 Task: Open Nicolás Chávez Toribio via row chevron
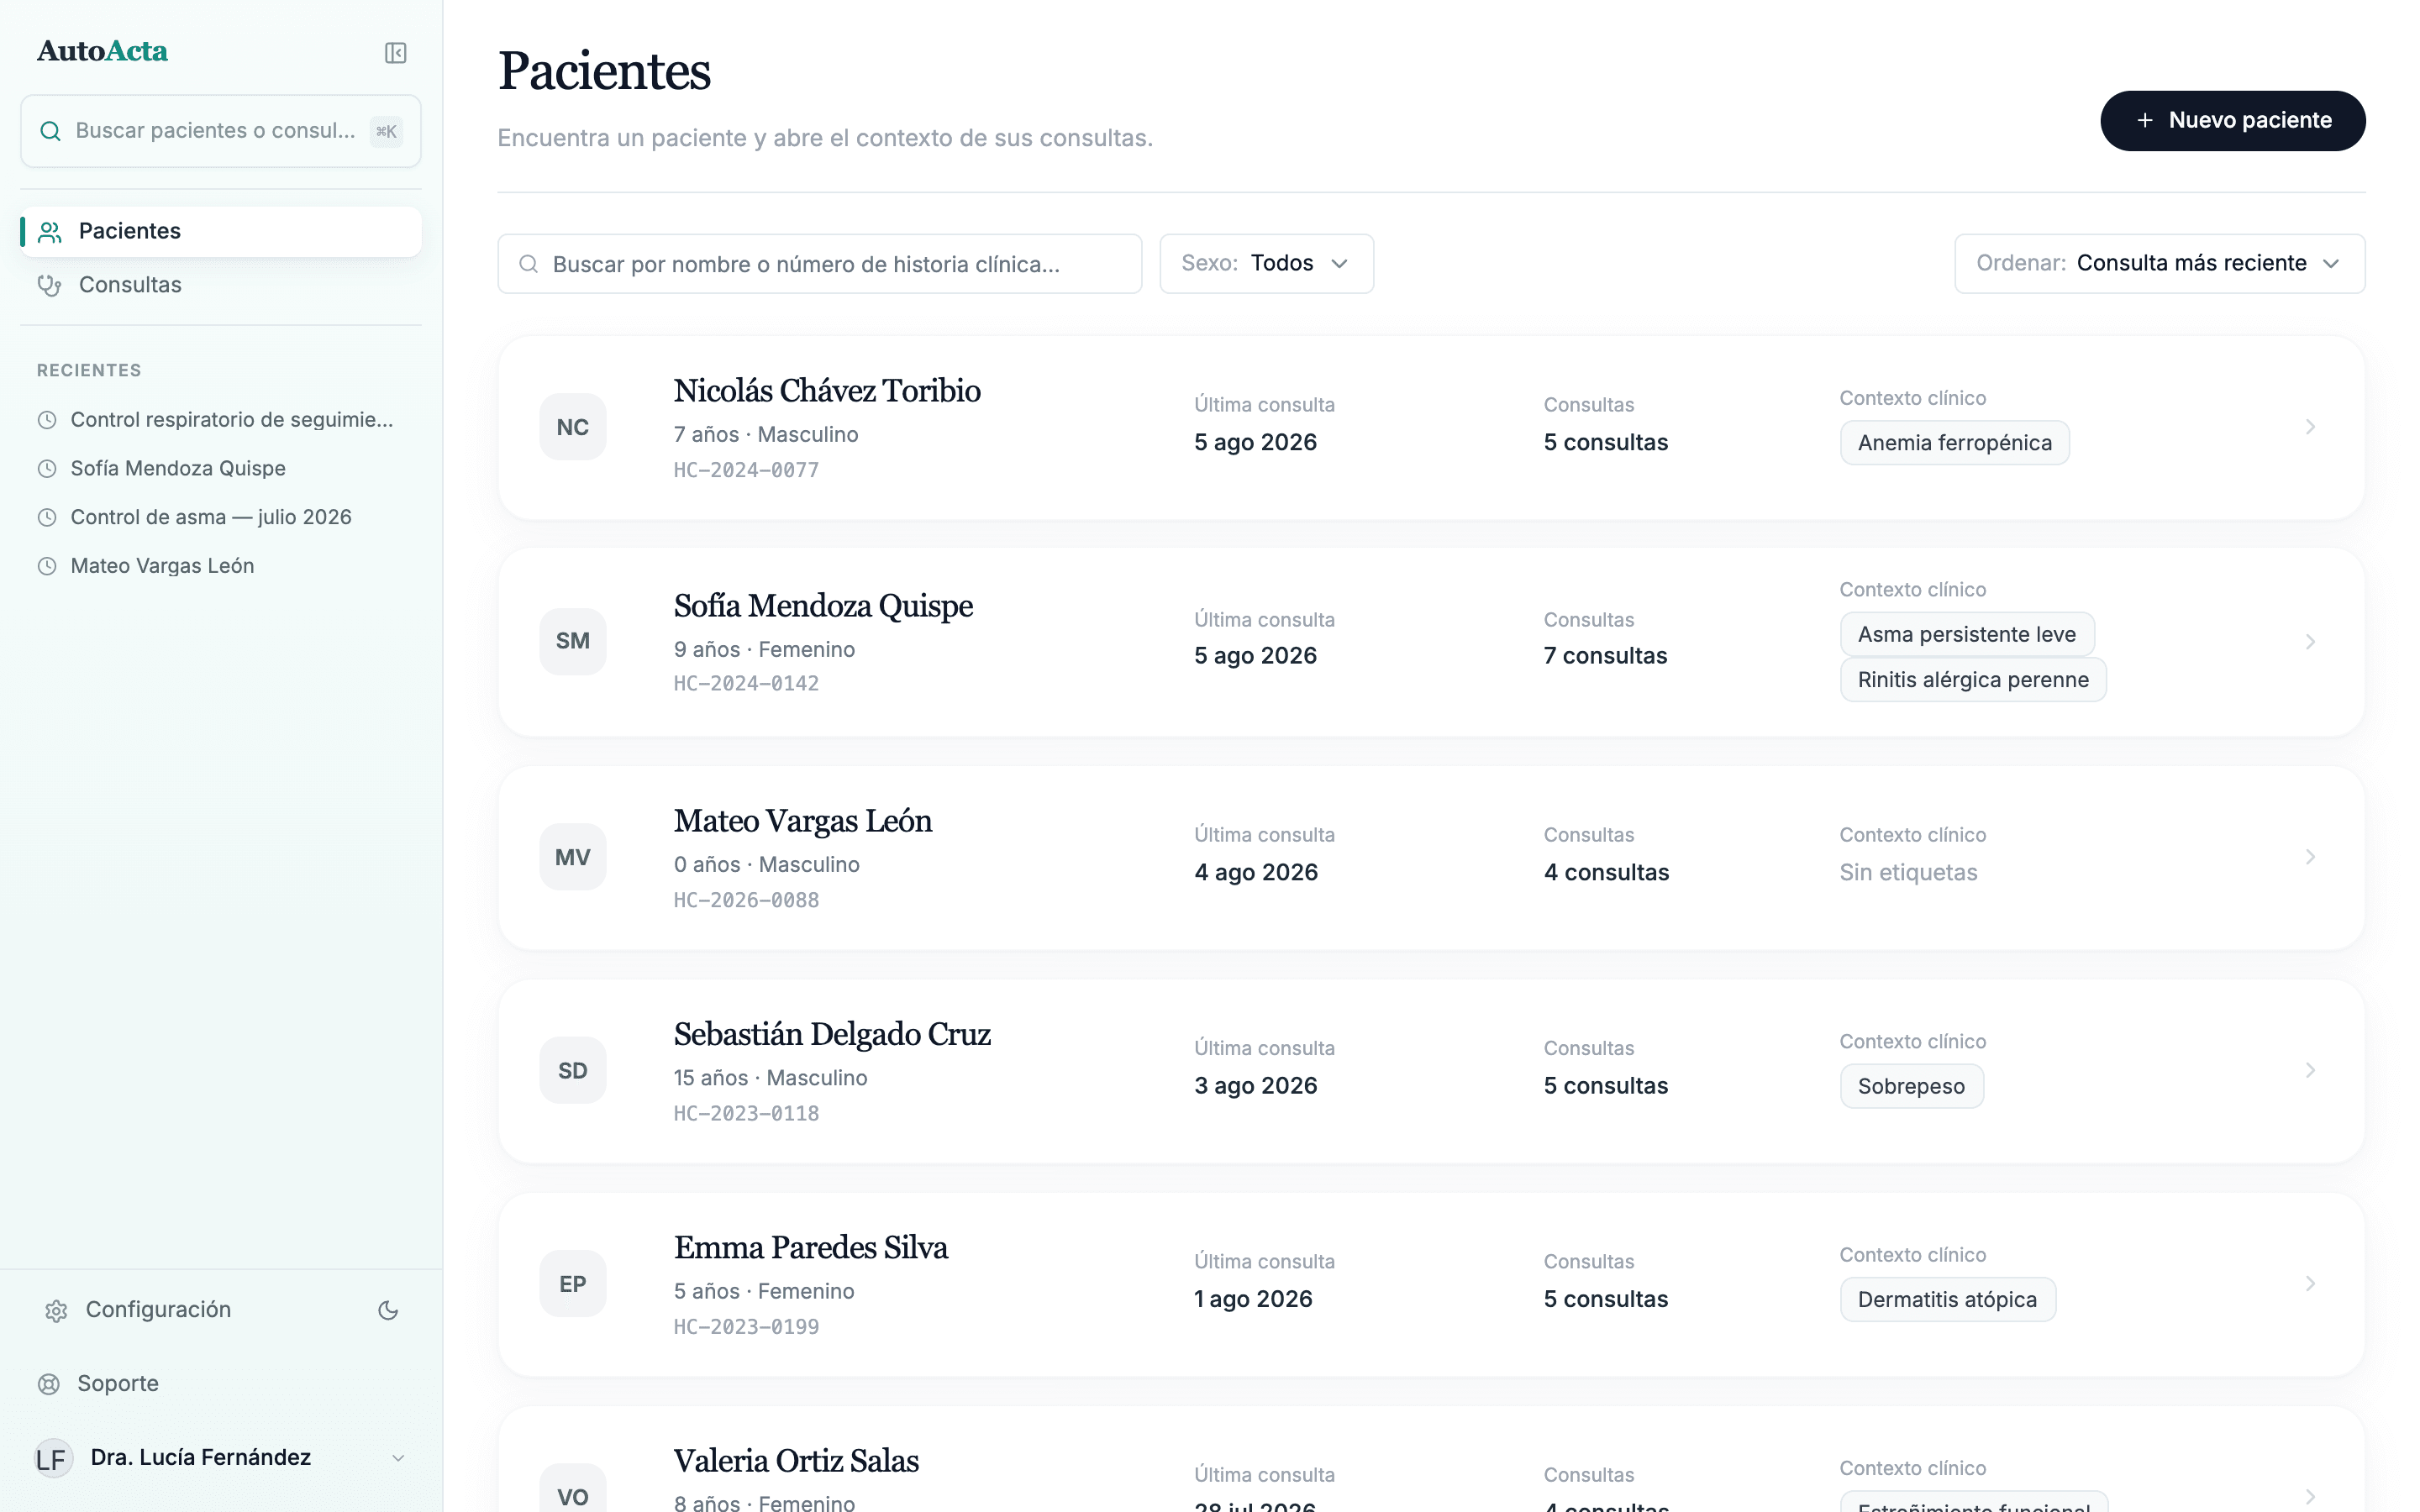pyautogui.click(x=2310, y=427)
